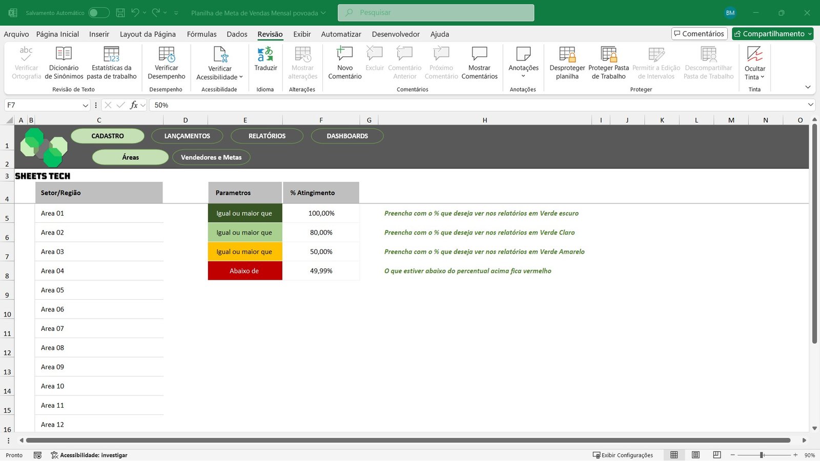Go to Próximo Comentário

click(x=441, y=63)
